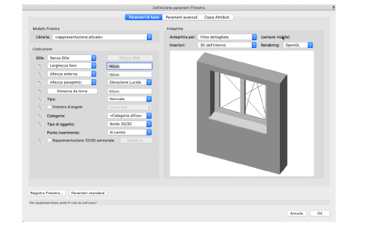Screen dimensions: 365x226
Task: Click the 140cm width input field
Action: pos(129,67)
